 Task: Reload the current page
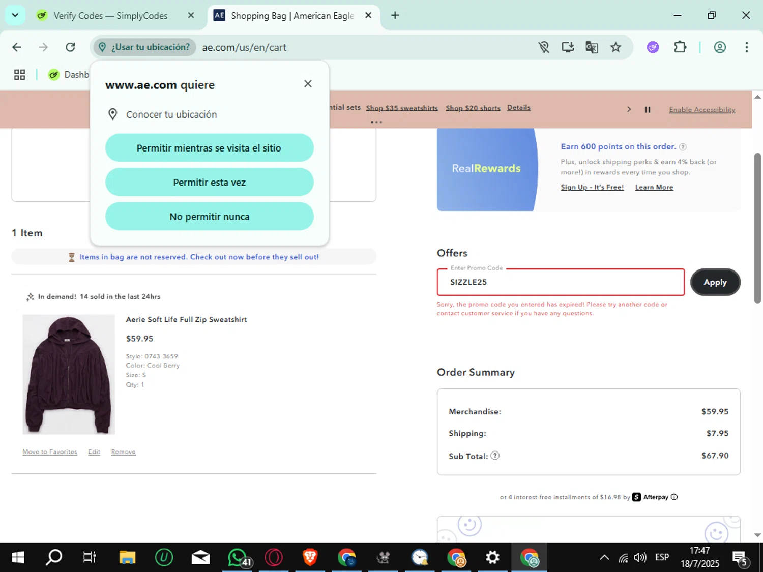[70, 47]
